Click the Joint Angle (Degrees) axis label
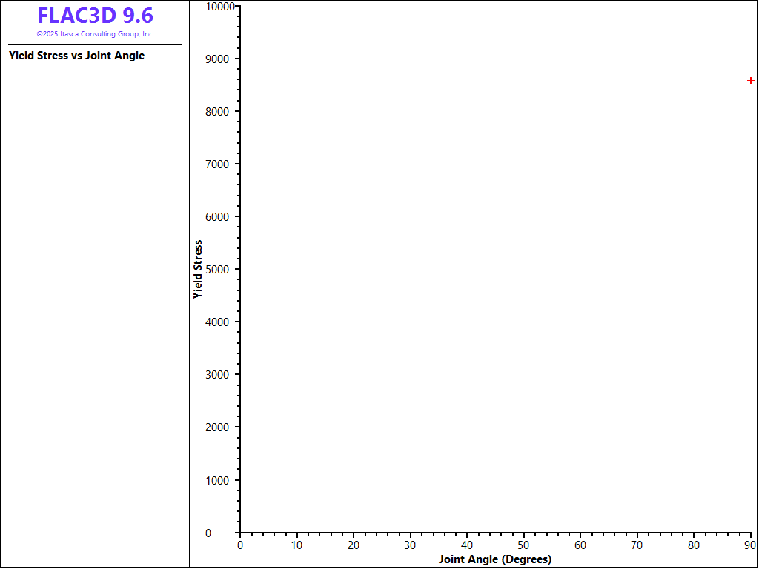The height and width of the screenshot is (569, 759). pyautogui.click(x=494, y=559)
